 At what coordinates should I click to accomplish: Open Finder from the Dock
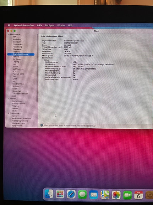(49, 194)
